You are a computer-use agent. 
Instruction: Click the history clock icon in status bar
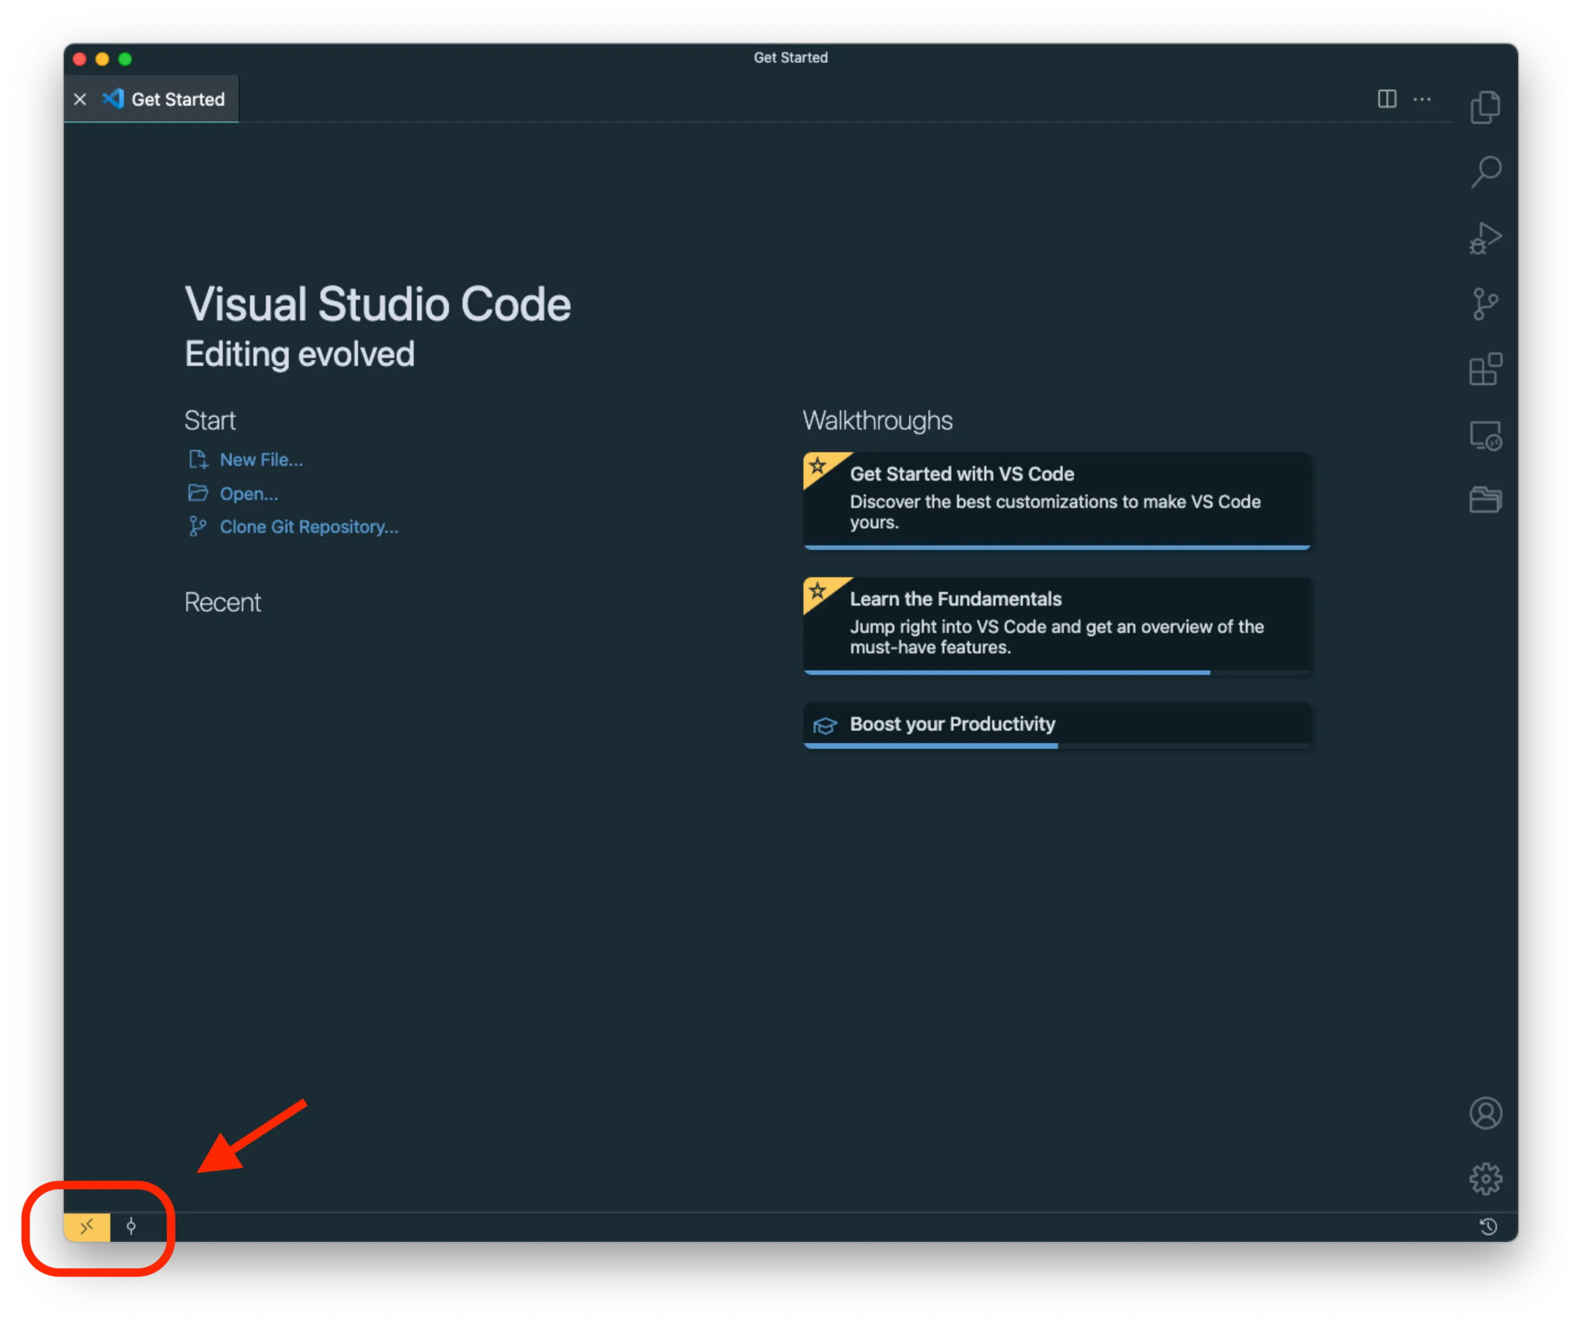1488,1227
